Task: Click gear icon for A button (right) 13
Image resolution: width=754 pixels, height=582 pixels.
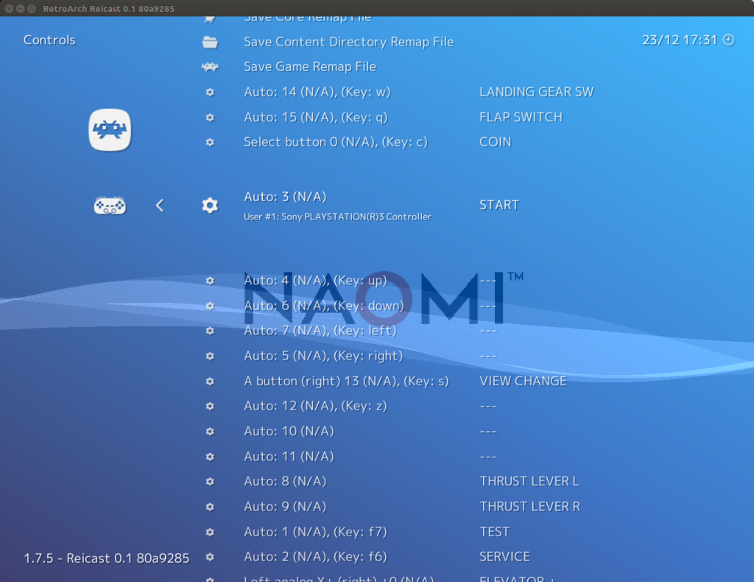Action: click(210, 382)
